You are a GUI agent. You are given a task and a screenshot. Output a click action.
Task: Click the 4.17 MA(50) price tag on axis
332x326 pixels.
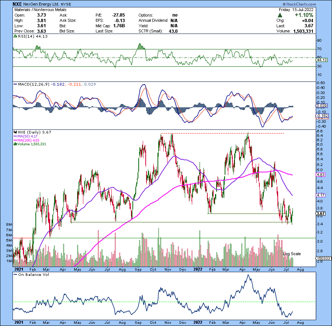click(x=321, y=195)
